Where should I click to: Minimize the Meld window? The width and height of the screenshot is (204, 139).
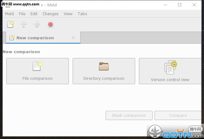pos(165,5)
